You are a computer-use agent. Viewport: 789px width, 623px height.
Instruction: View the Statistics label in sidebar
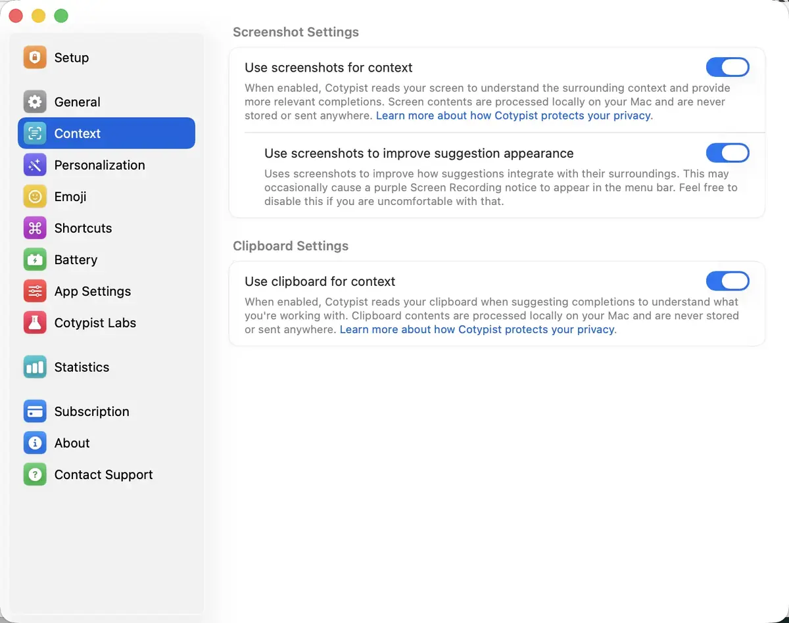82,367
